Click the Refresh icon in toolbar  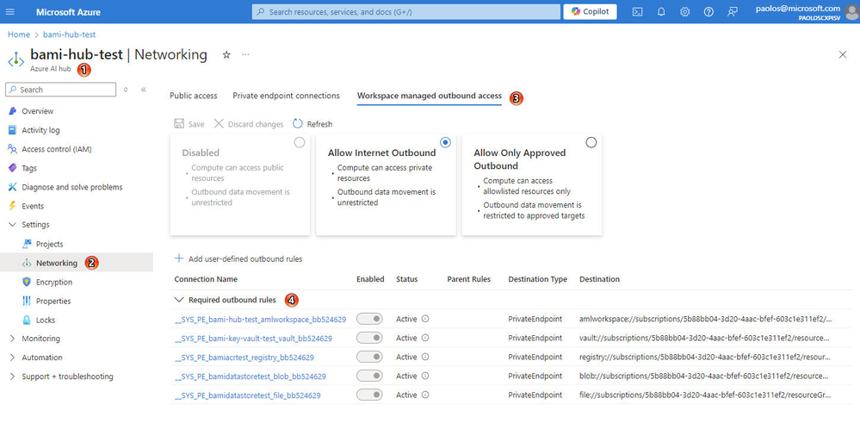pos(298,124)
